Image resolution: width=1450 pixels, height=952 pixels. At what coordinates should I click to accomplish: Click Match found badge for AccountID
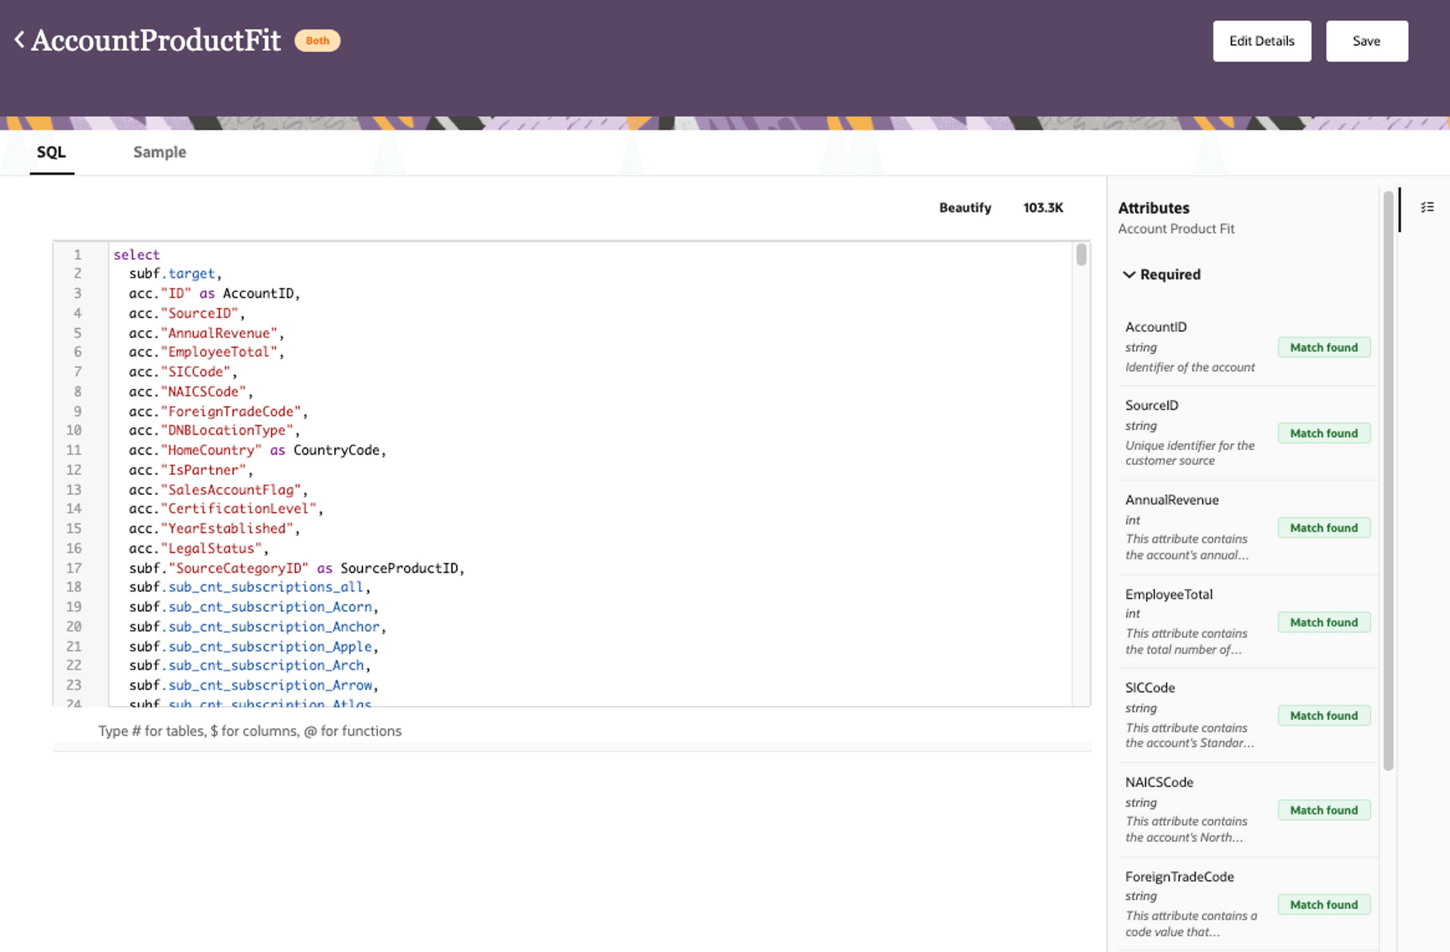point(1324,347)
